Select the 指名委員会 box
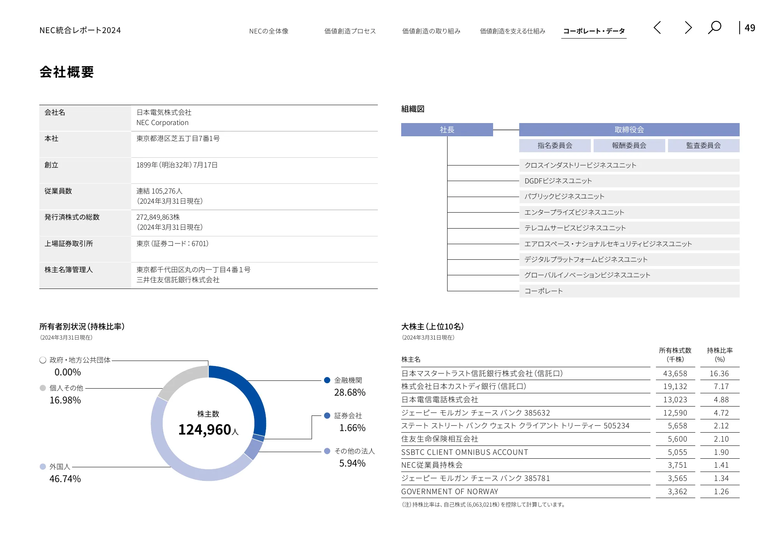Viewport: 779px width, 551px height. [x=555, y=146]
